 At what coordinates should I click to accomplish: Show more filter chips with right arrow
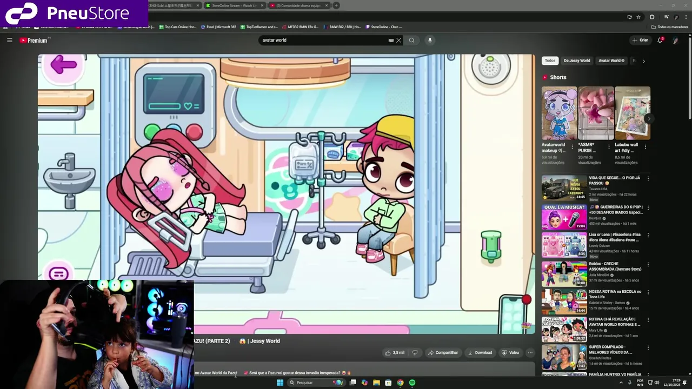[x=643, y=61]
